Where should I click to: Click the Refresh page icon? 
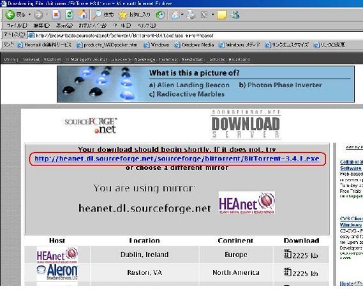coord(70,15)
